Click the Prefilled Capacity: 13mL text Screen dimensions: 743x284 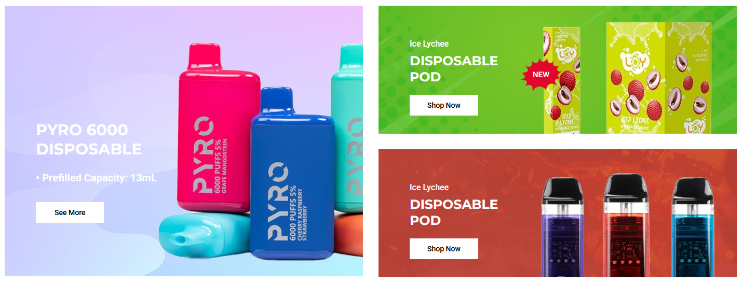pyautogui.click(x=97, y=178)
